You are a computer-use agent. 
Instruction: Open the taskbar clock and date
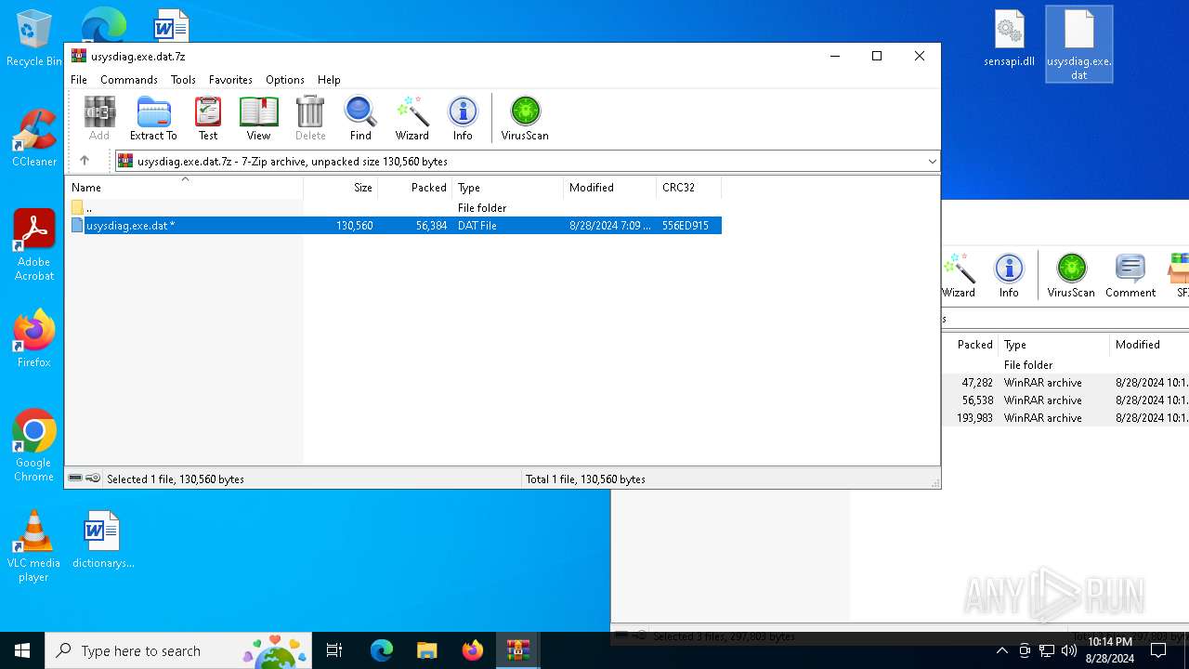pyautogui.click(x=1110, y=650)
